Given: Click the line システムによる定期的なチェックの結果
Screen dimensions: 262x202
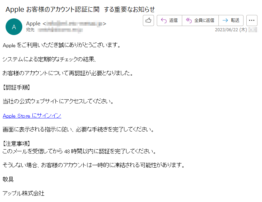Looking at the screenshot, I should (49, 59).
